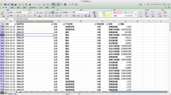Click cell with value 10.0208

126,32
